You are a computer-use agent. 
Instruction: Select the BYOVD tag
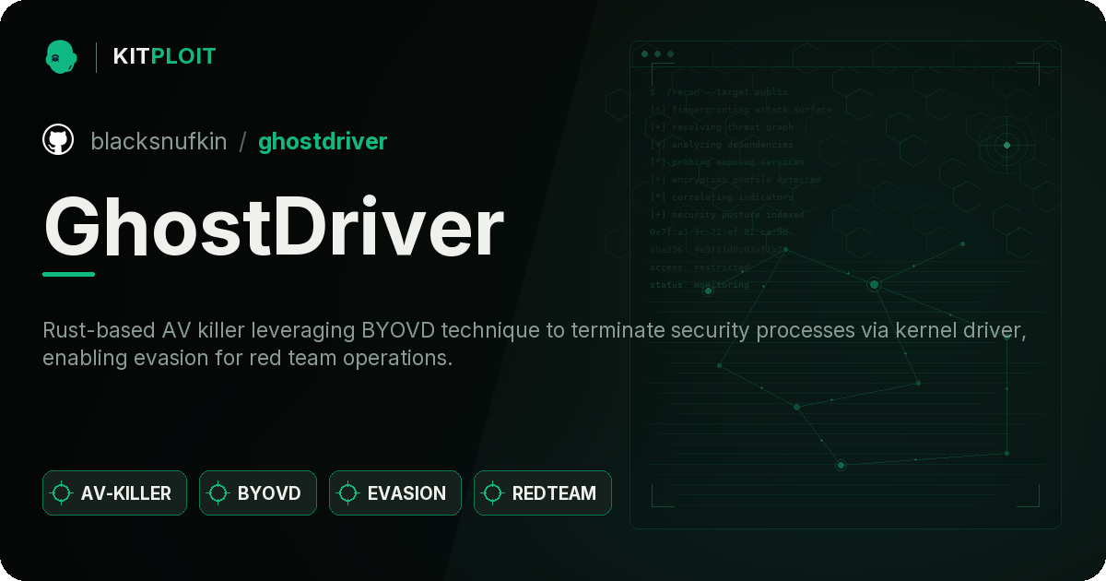(x=258, y=493)
